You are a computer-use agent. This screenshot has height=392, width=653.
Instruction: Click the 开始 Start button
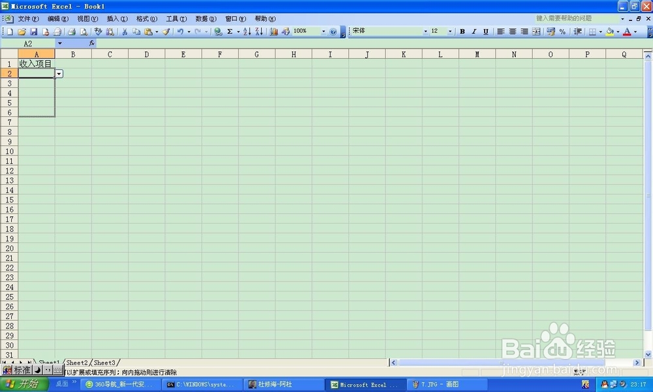(24, 385)
